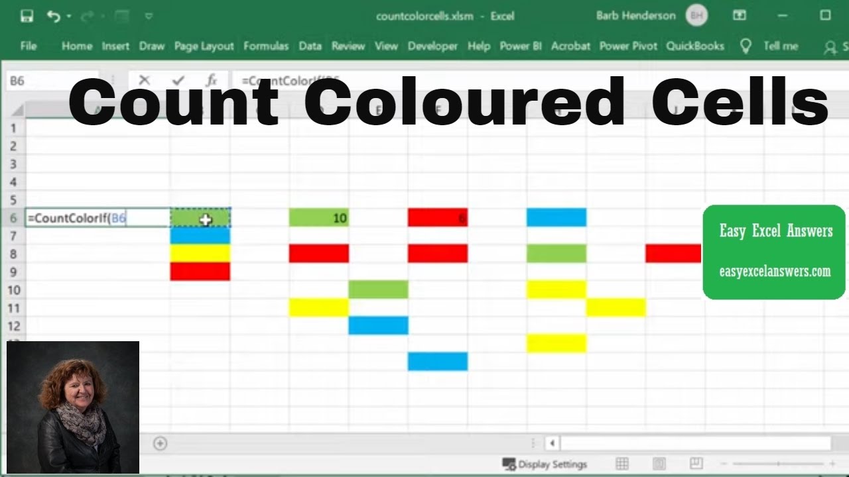
Task: Select row header 11
Action: [x=13, y=307]
